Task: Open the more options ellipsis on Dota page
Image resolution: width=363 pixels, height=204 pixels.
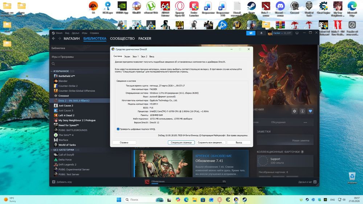Action: 305,122
